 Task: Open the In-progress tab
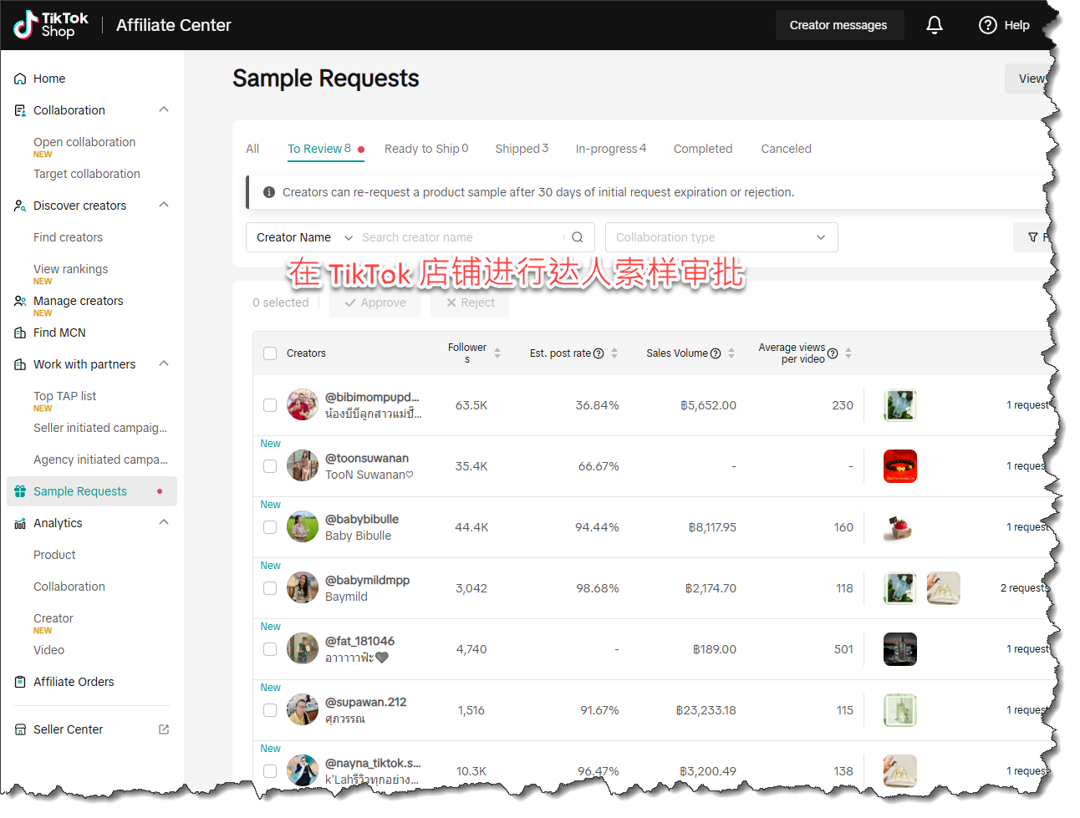[610, 149]
